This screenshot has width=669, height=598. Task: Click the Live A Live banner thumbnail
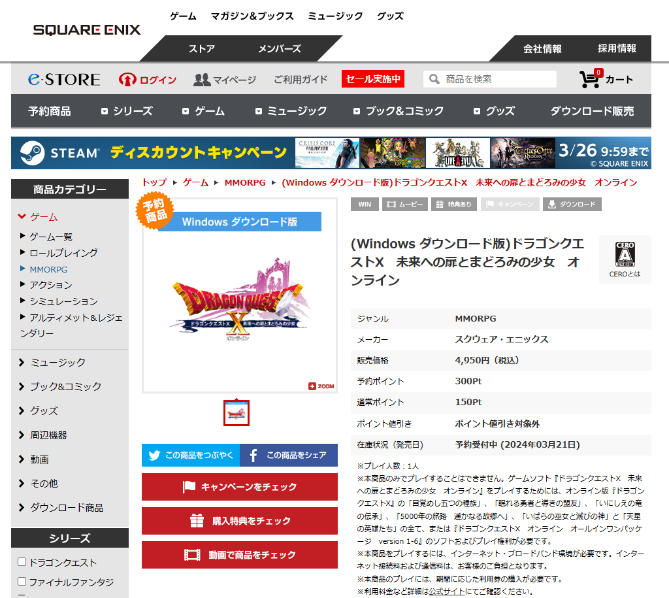pos(458,153)
